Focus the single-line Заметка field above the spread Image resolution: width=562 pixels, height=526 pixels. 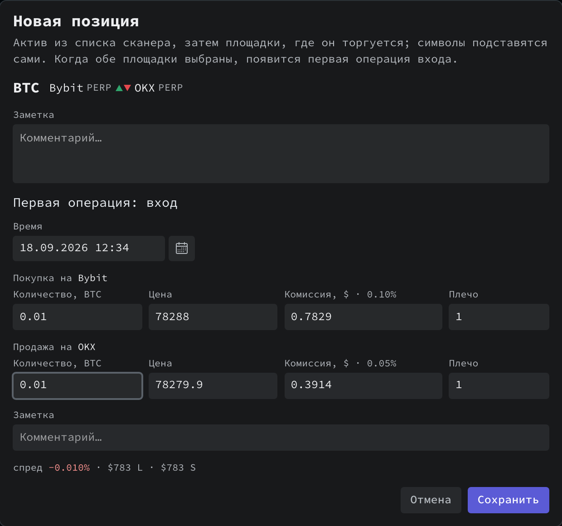click(x=281, y=438)
